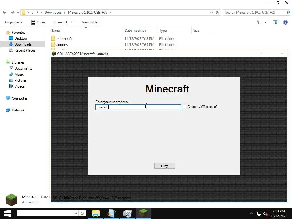The width and height of the screenshot is (292, 219).
Task: Open Computer in the navigation pane
Action: pyautogui.click(x=19, y=98)
